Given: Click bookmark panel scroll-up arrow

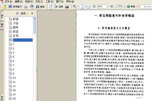Looking at the screenshot, I should click(34, 18).
